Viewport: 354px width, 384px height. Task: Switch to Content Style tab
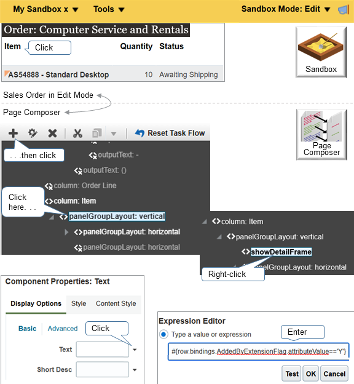[116, 303]
